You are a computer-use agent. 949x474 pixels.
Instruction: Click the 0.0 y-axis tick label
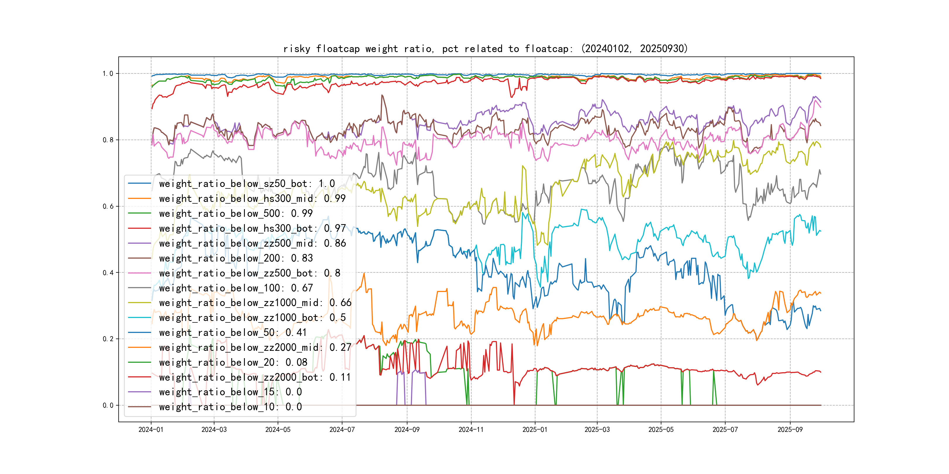(107, 406)
